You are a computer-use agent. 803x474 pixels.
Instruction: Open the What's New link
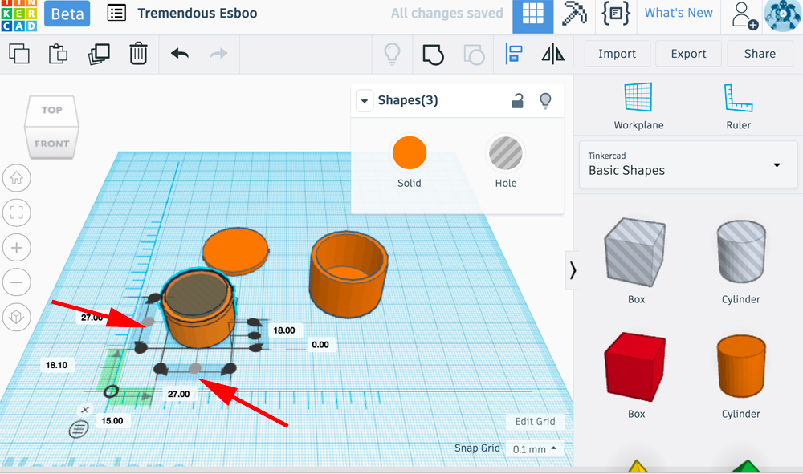click(x=679, y=13)
